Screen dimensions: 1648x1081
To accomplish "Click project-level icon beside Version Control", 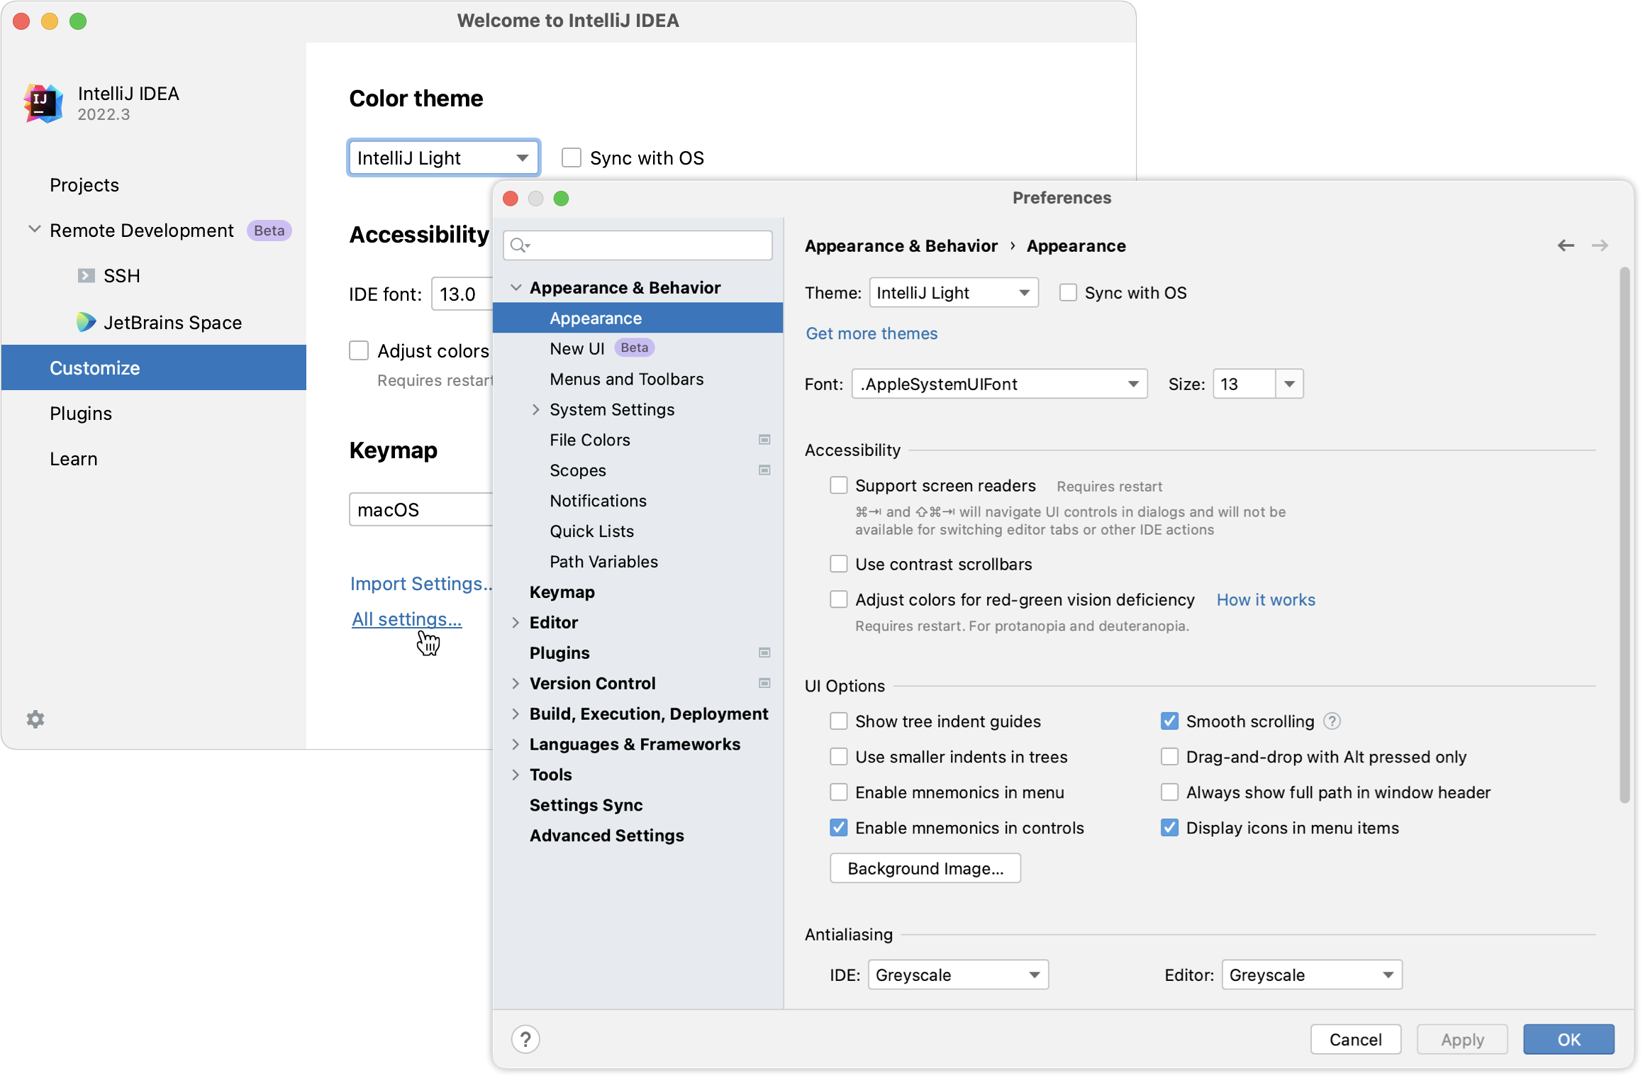I will 764,683.
